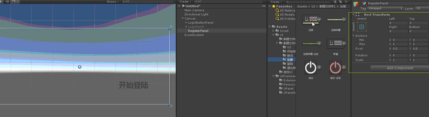Screen dimensions: 429x117
Task: Select All Materials favorite search
Action: [285, 10]
